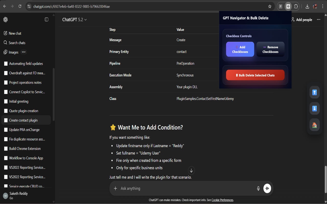Click the floating home icon
This screenshot has width=327, height=204.
pyautogui.click(x=314, y=125)
